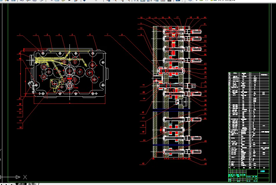
Task: Select part balloon number 52
Action: 21,127
